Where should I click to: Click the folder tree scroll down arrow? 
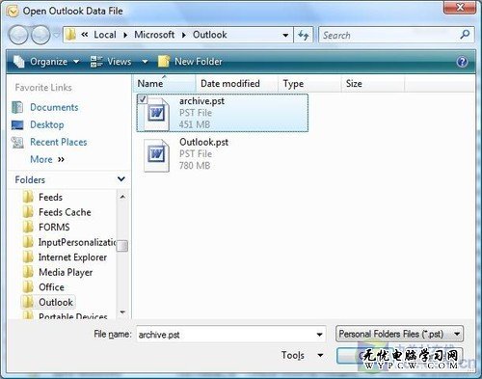pos(122,312)
